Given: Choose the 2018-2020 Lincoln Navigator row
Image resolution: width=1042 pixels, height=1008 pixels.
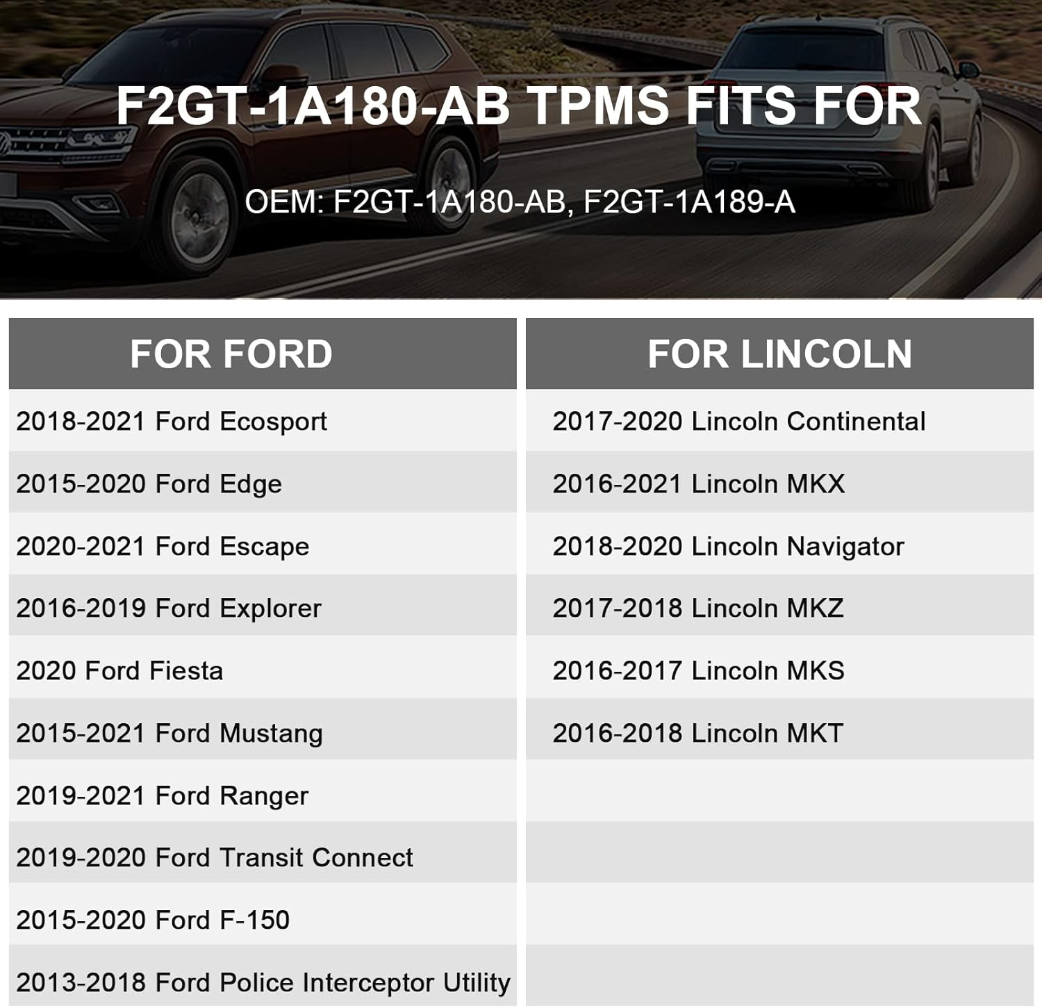Looking at the screenshot, I should 728,547.
